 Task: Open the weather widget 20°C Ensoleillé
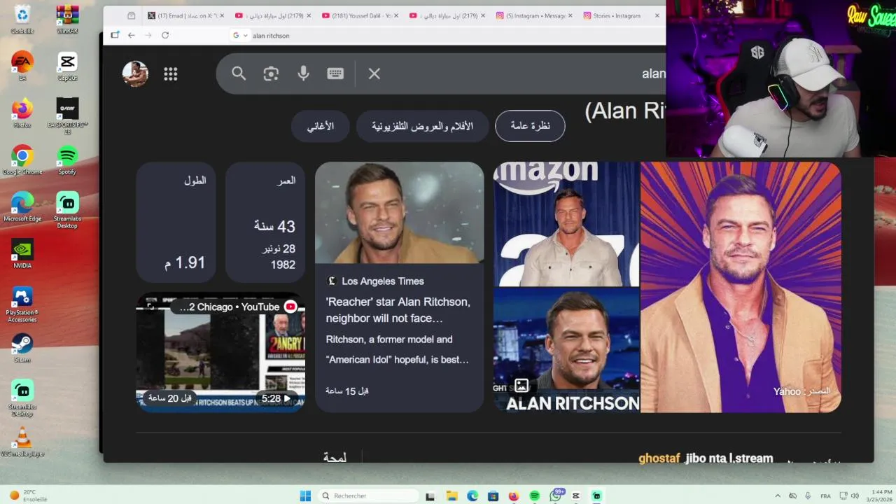[x=28, y=496]
